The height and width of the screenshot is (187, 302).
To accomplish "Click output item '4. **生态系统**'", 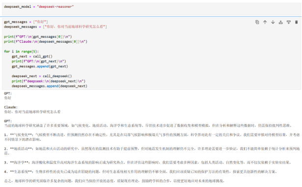I will point(140,172).
